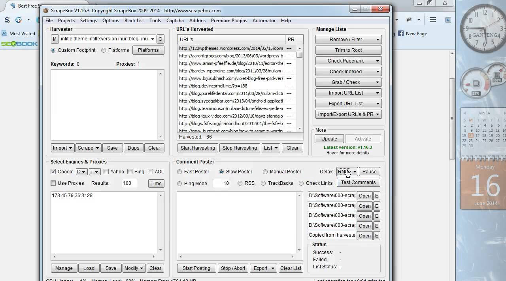Click the Results count input field

129,183
